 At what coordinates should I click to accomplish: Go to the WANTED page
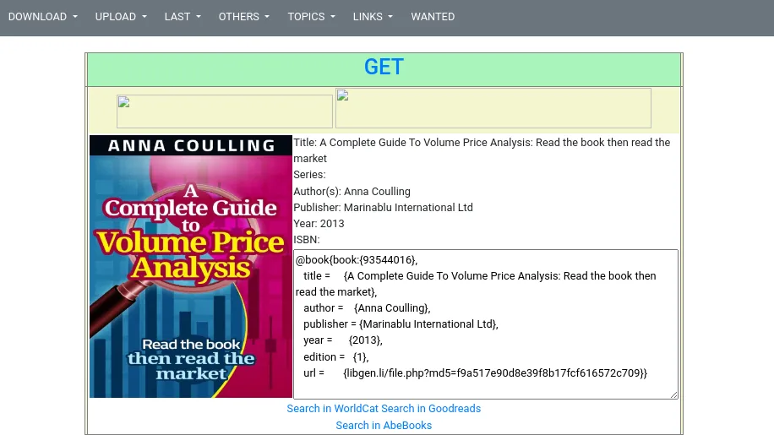tap(433, 17)
